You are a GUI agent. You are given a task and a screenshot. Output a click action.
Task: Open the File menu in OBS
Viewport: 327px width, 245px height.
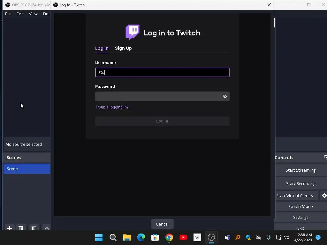click(8, 14)
